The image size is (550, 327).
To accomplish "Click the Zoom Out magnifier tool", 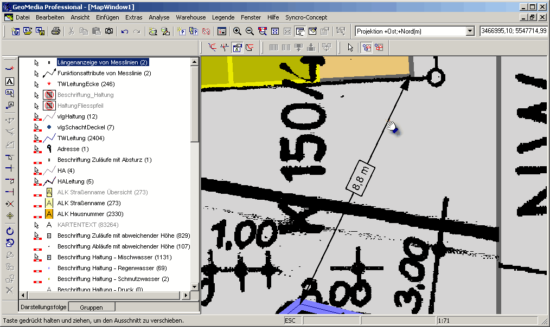I will (250, 31).
